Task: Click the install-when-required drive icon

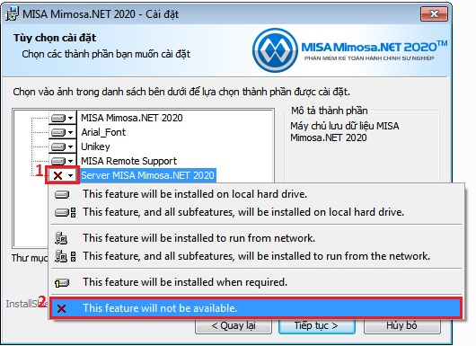Action: point(62,283)
